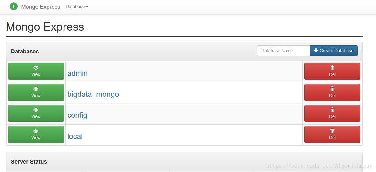View the local database
The width and height of the screenshot is (376, 172).
[x=36, y=135]
